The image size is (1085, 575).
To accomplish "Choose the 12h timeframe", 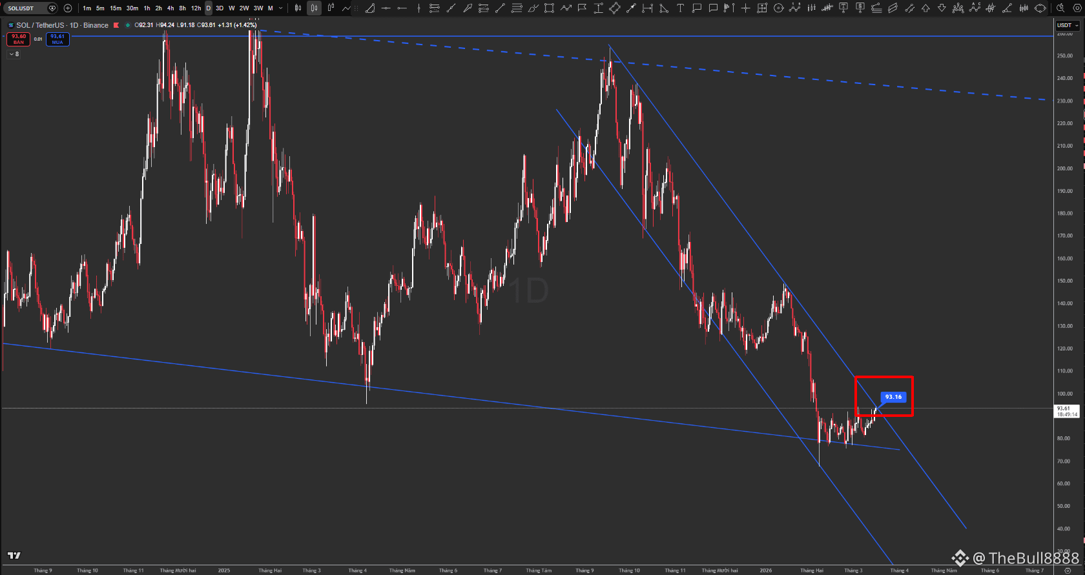I will click(196, 8).
